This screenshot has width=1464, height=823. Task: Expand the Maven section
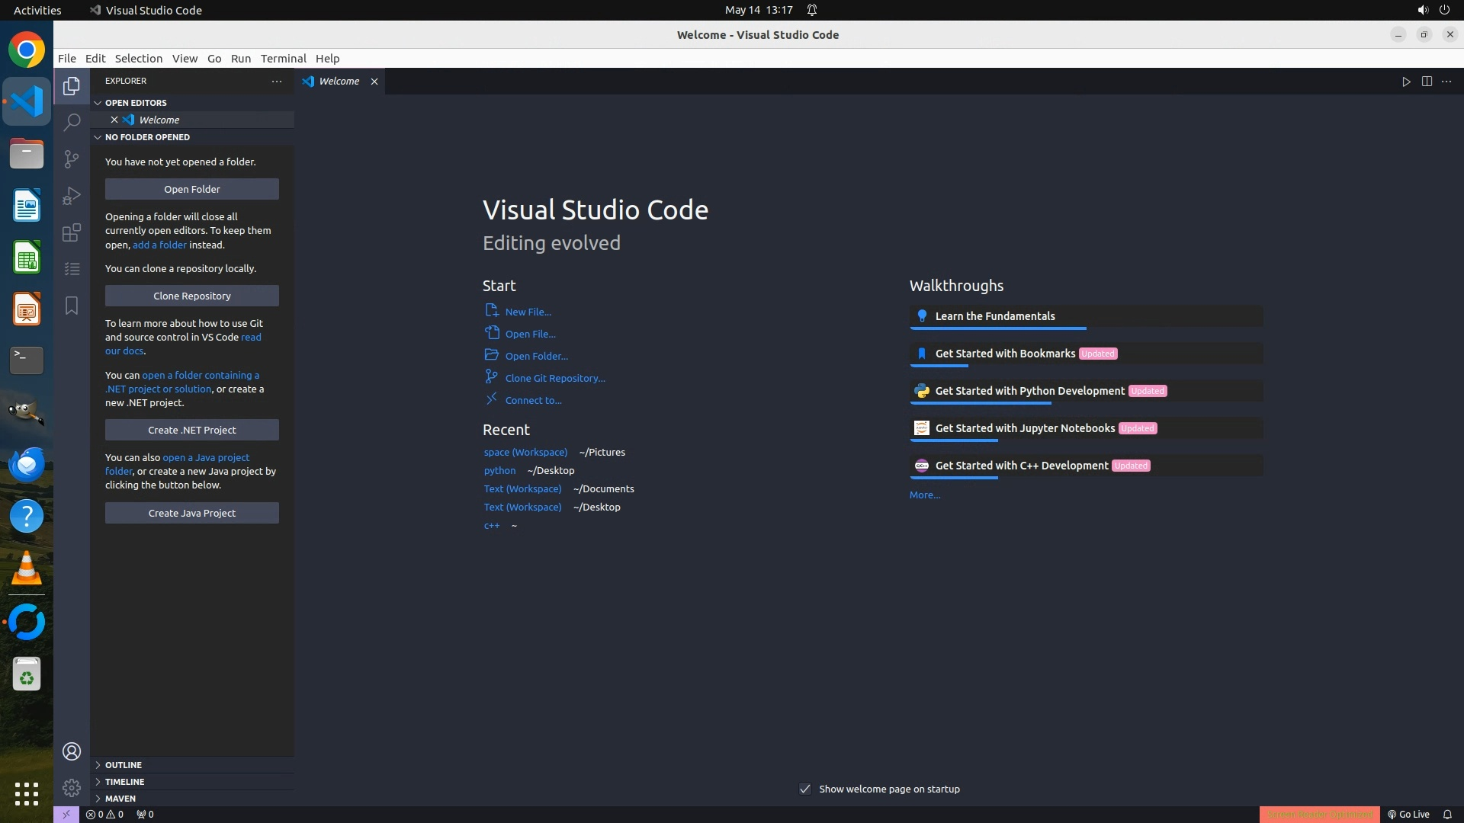click(120, 799)
